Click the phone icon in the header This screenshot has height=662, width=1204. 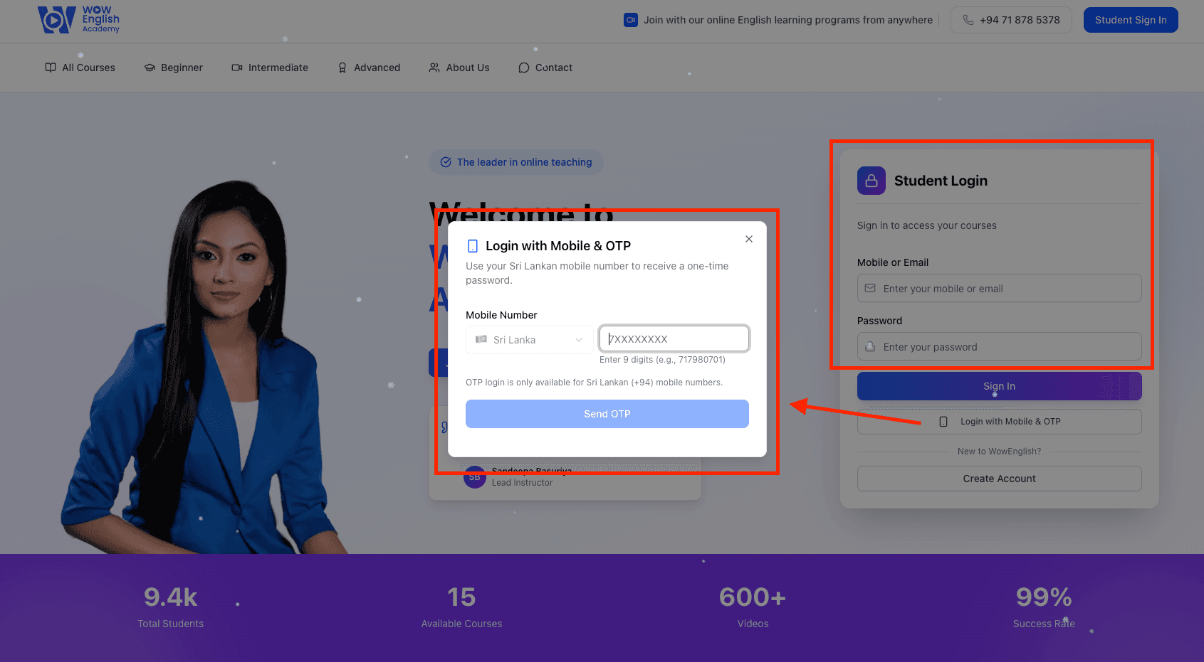[968, 20]
